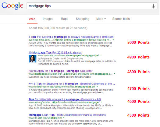Open Search tools
Screen dimensions: 160x127
[121, 19]
